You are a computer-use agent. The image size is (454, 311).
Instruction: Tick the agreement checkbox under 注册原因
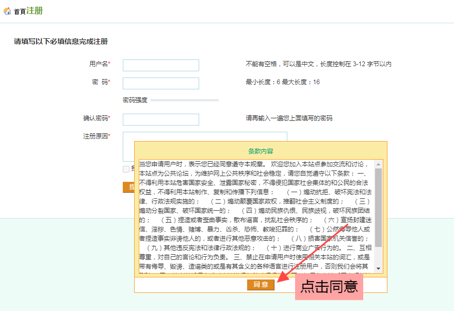(126, 169)
